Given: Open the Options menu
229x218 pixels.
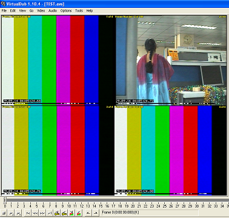Looking at the screenshot, I should [x=66, y=11].
